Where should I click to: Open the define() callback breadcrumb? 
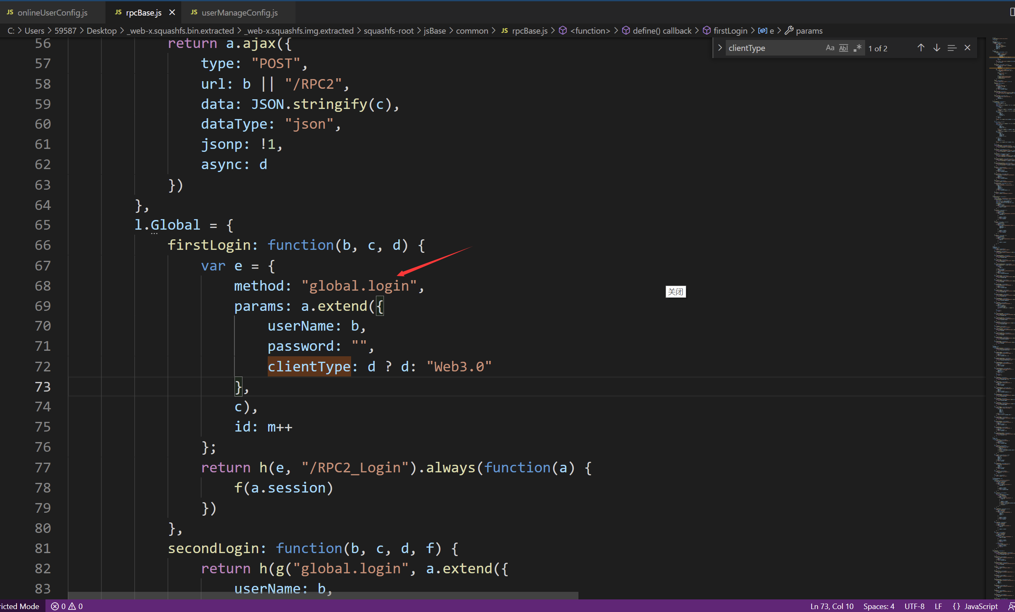coord(657,31)
